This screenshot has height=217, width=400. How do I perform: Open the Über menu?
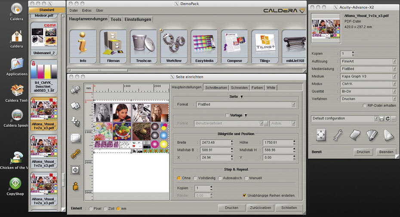tap(99, 10)
